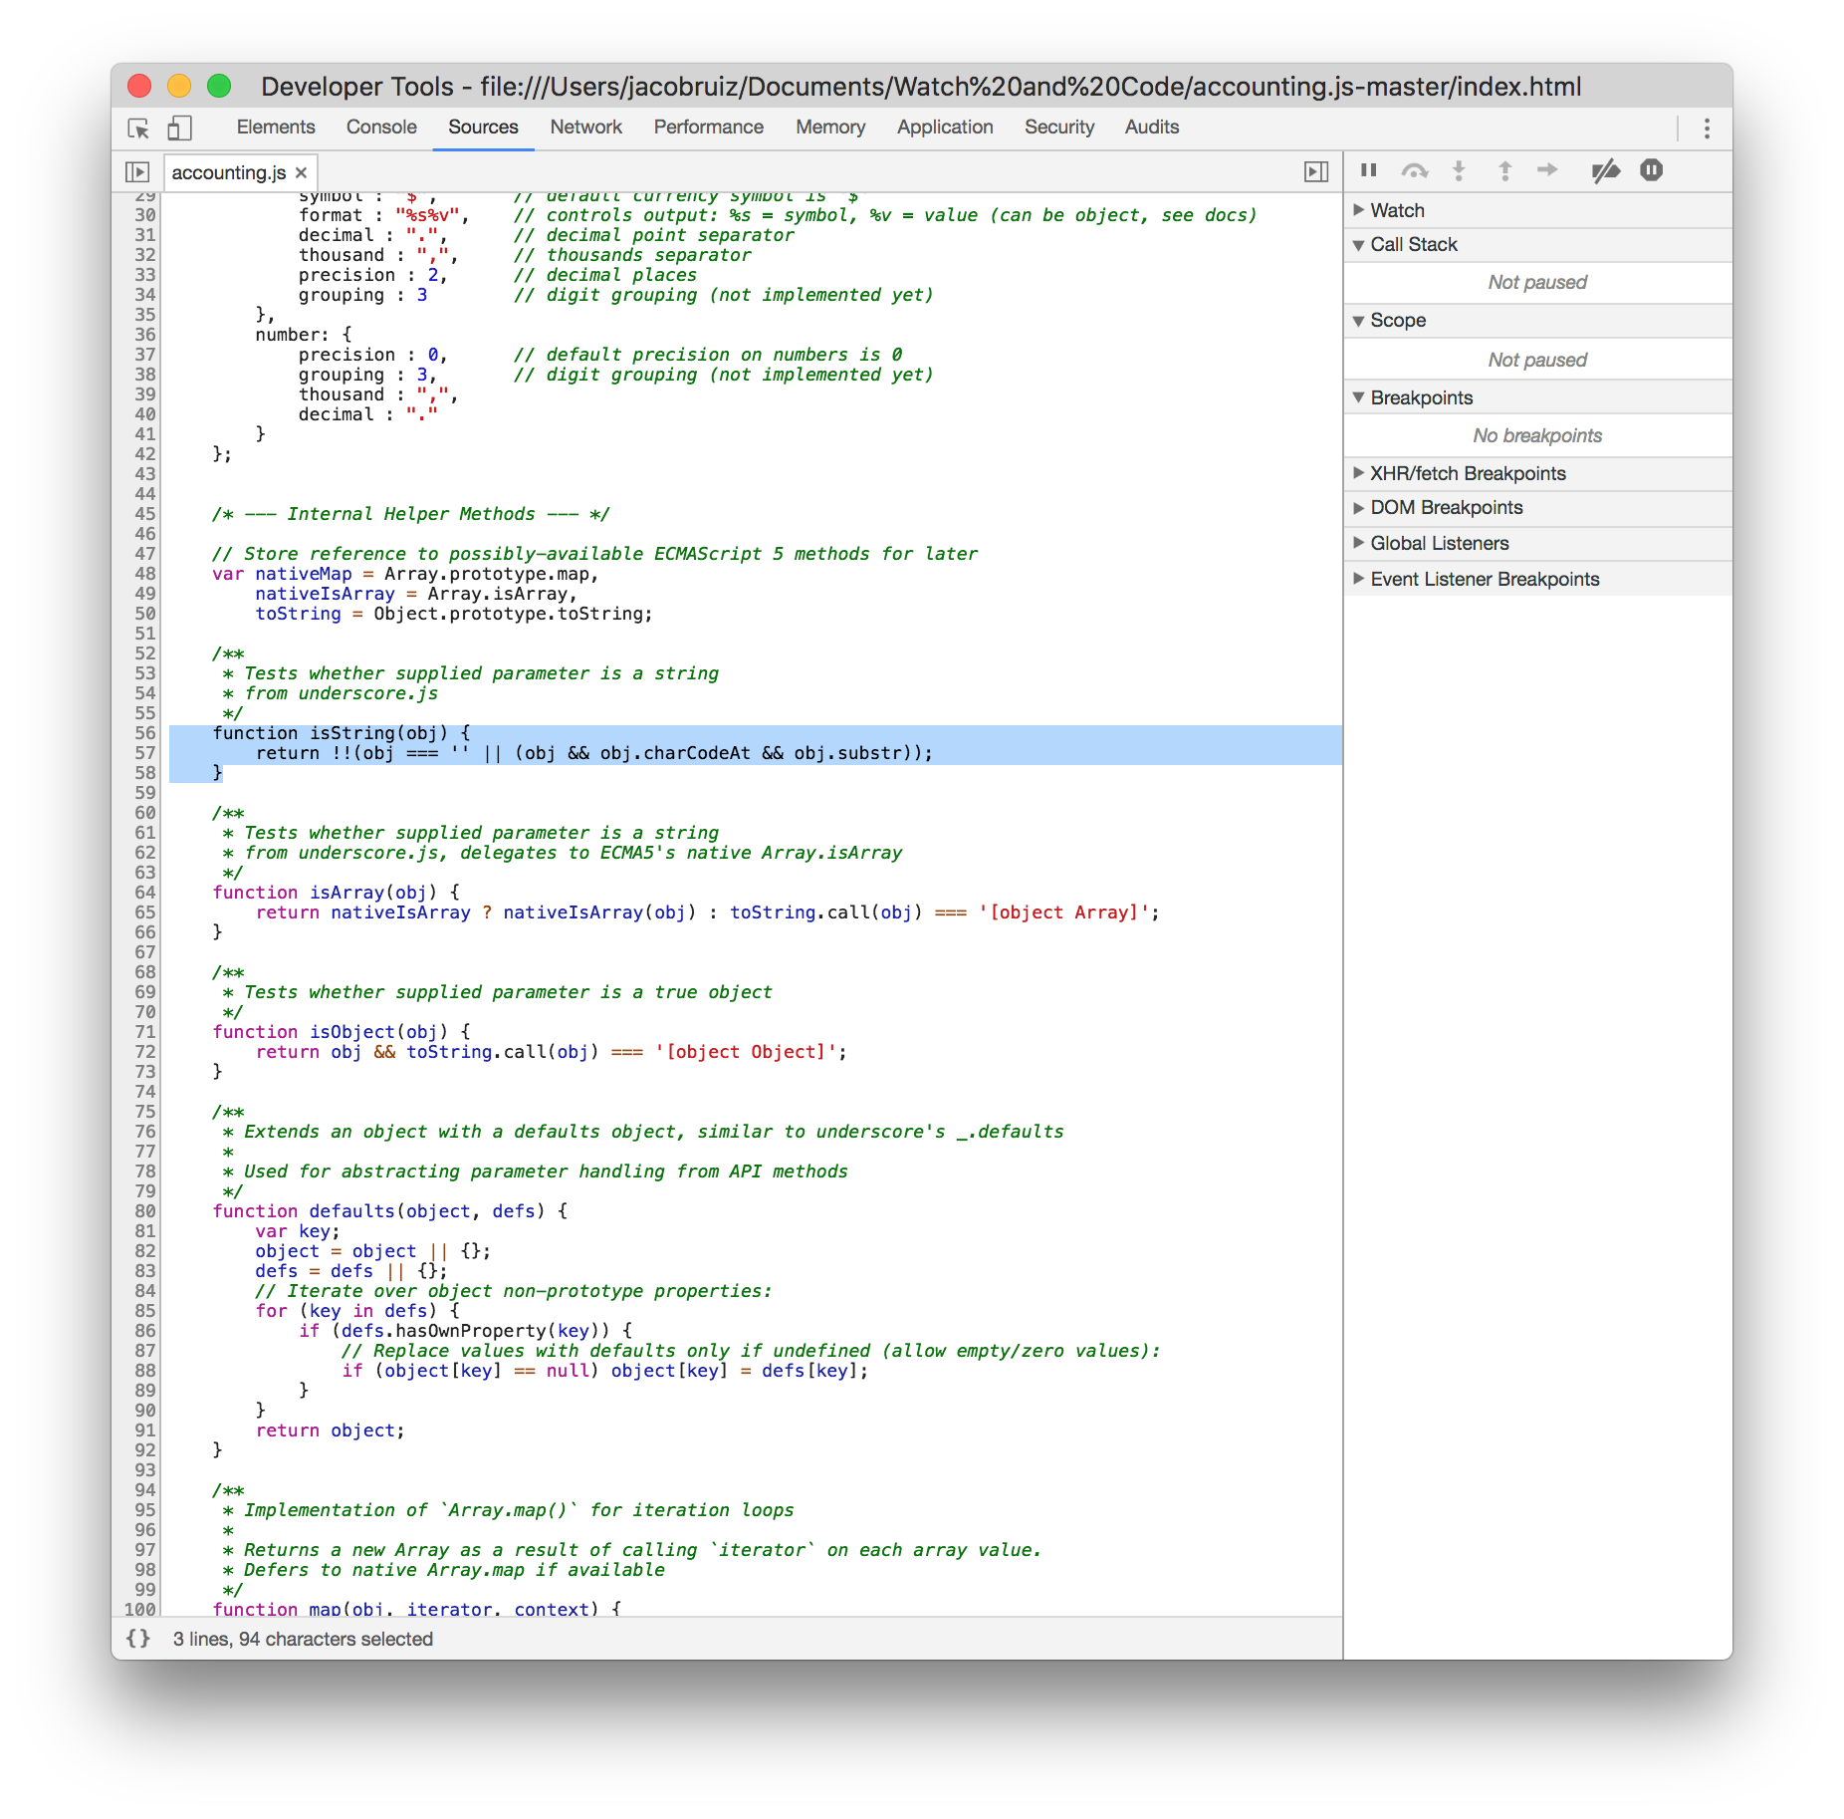Select the Sources tab
Image resolution: width=1844 pixels, height=1819 pixels.
click(x=483, y=128)
